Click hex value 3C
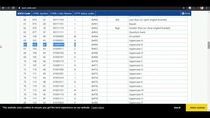Image resolution: width=210 pixels, height=118 pixels. pos(44,20)
